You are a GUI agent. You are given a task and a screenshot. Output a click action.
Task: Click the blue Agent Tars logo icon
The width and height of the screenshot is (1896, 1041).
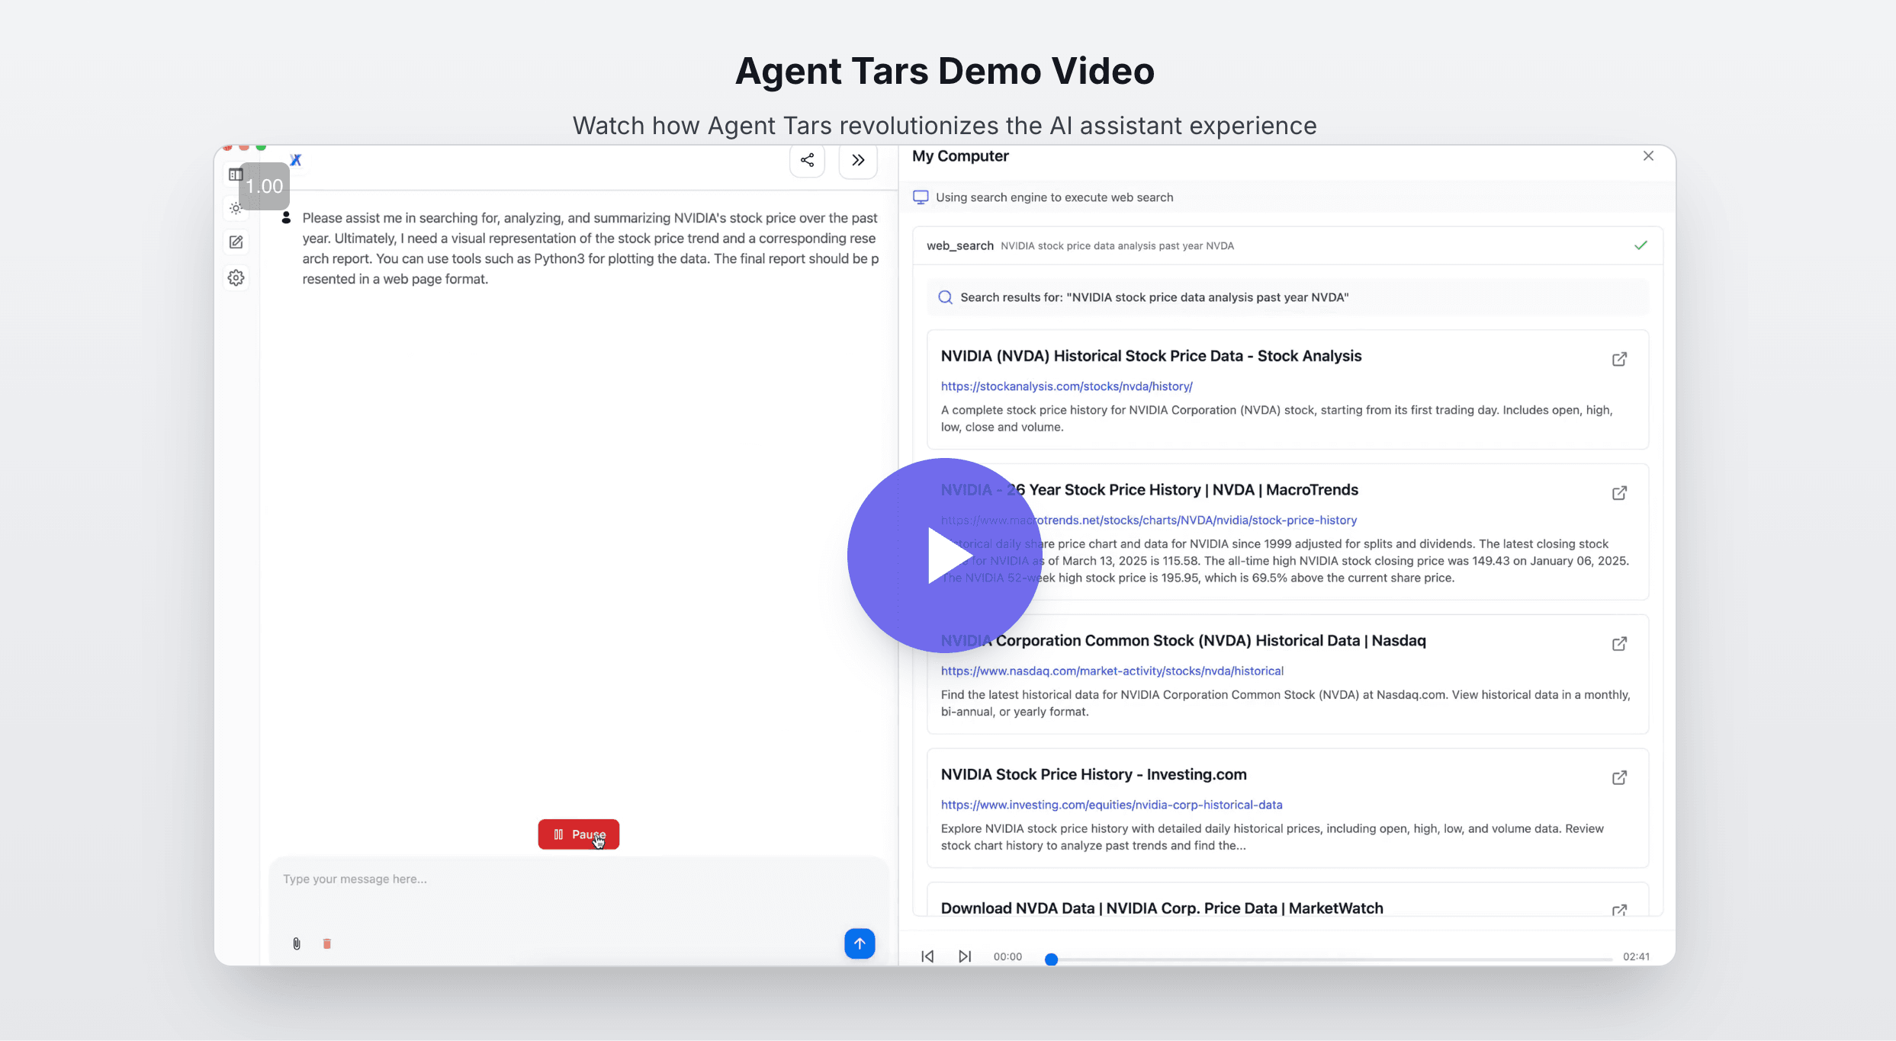[x=296, y=160]
